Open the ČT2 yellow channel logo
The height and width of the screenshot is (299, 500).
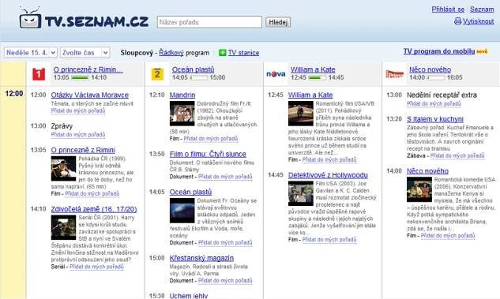point(157,74)
